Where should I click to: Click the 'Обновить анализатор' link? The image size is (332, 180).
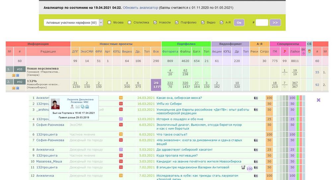(140, 7)
